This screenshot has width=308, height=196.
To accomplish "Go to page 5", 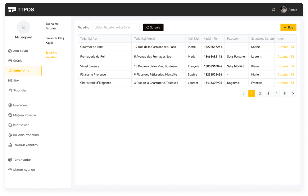I will click(x=285, y=94).
